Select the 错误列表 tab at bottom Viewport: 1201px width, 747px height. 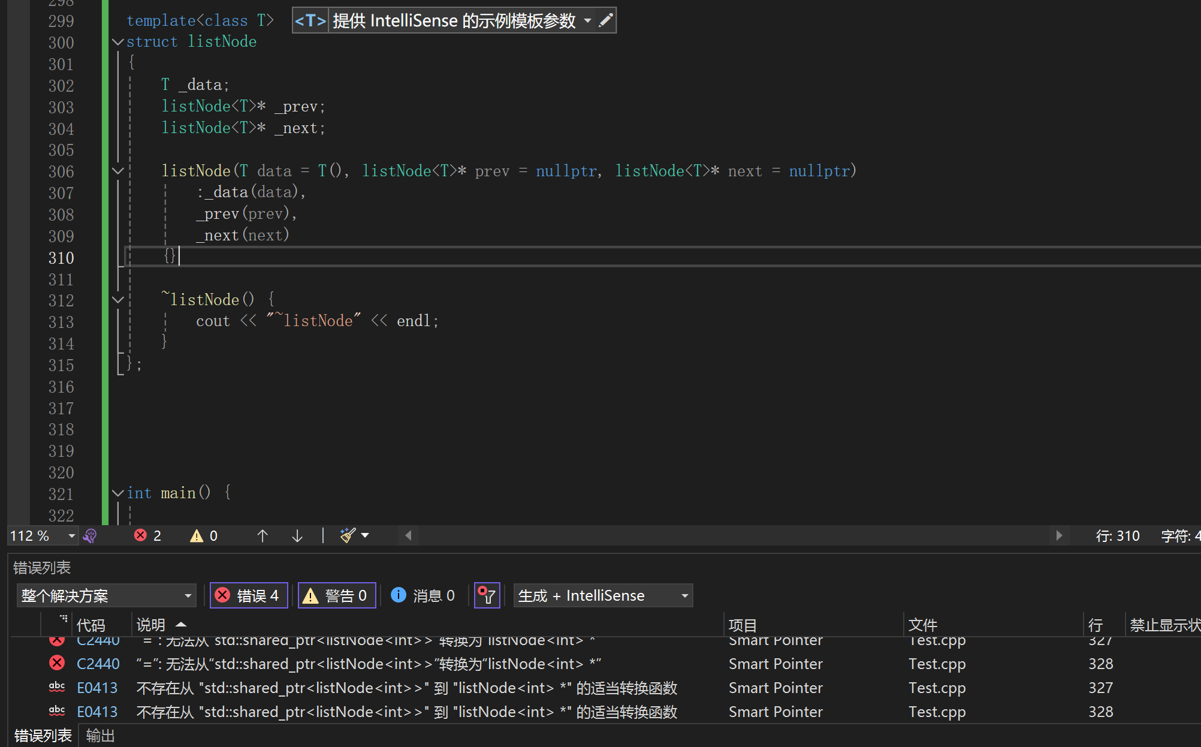[43, 736]
